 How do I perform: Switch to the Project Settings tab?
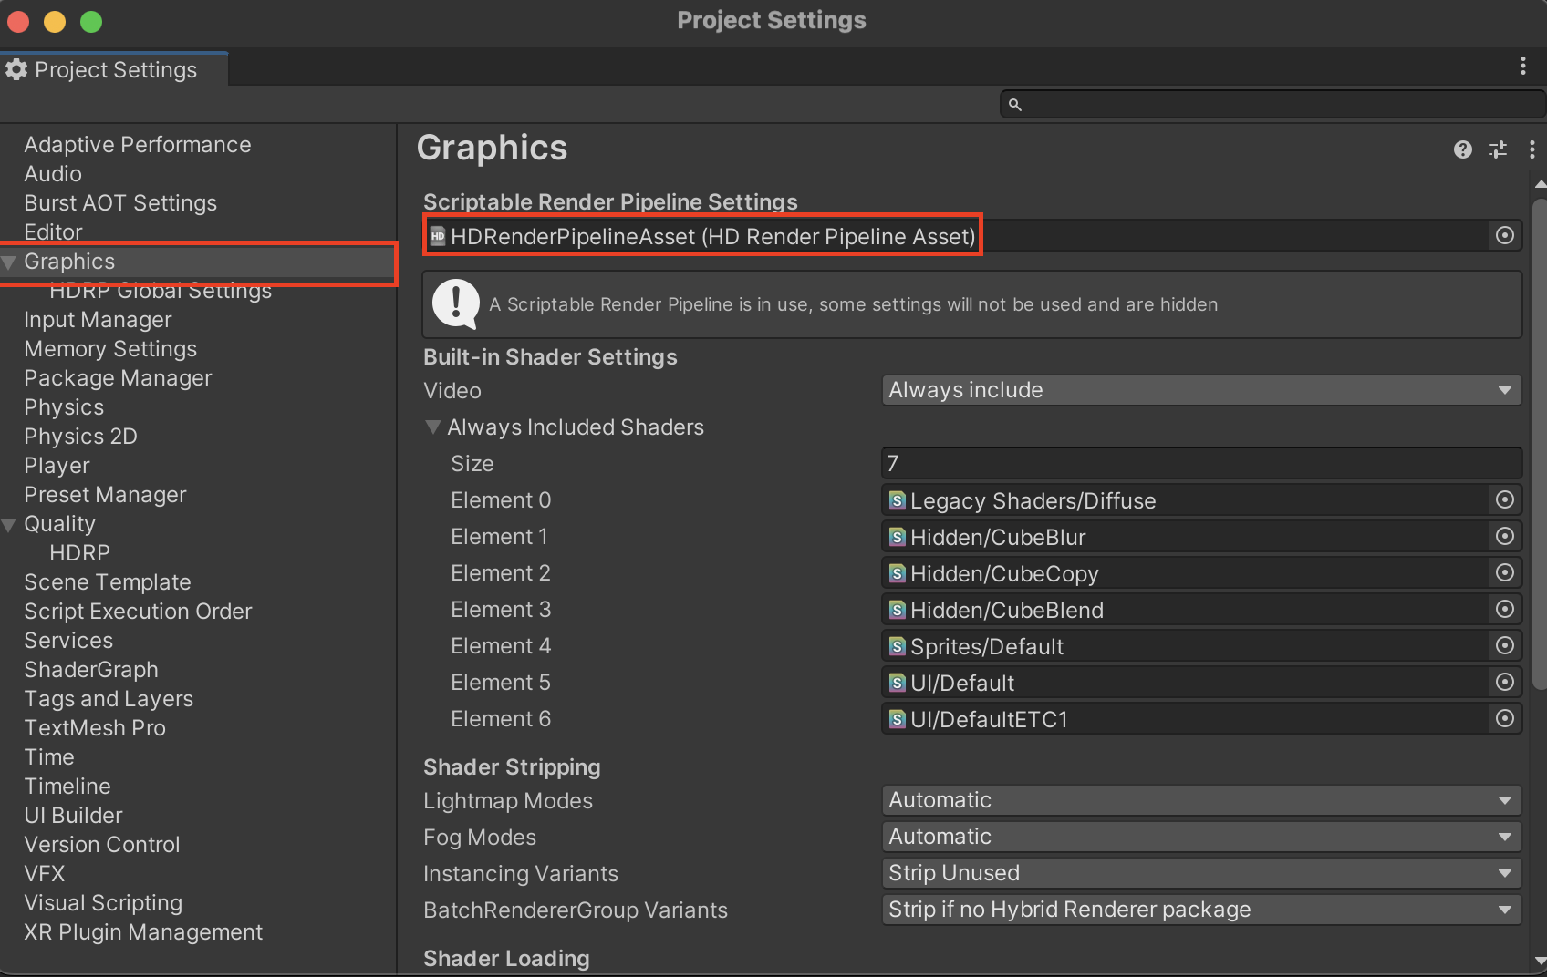(114, 70)
